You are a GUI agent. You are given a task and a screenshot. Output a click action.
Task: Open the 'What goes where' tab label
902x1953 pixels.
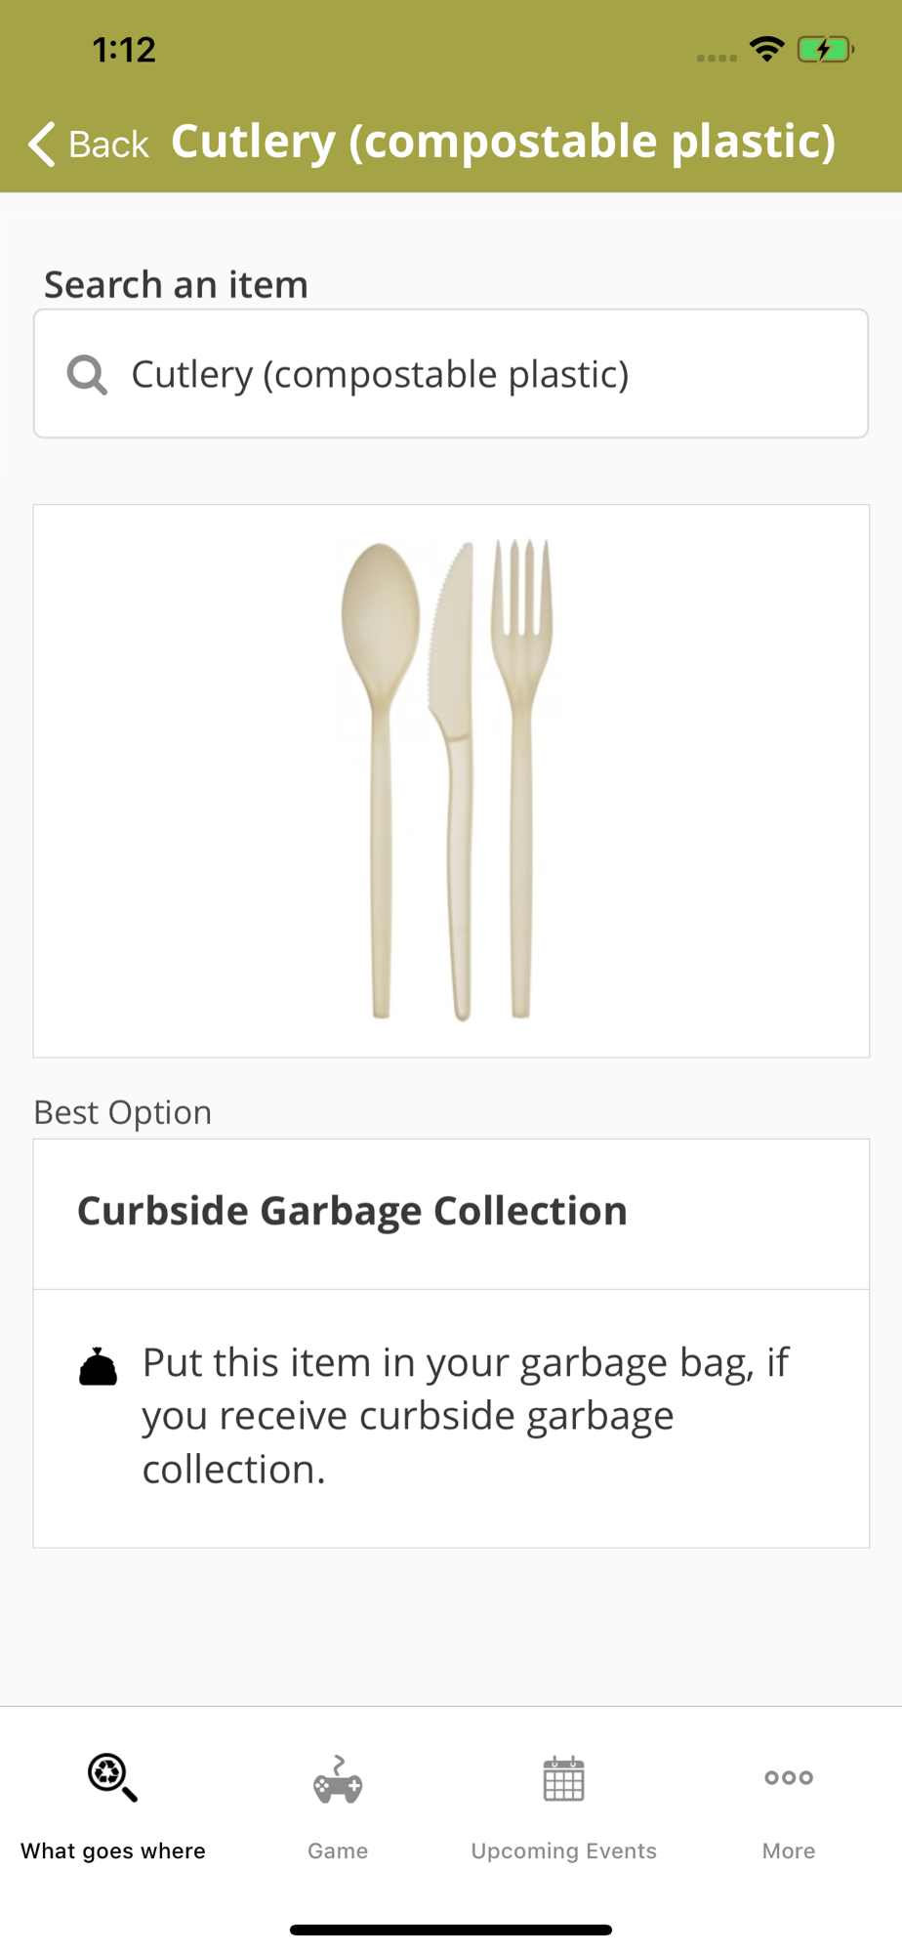tap(113, 1851)
